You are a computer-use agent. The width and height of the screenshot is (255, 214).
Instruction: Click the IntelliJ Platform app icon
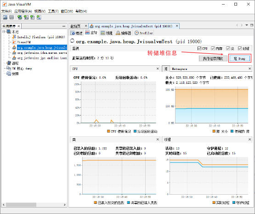tap(14, 37)
